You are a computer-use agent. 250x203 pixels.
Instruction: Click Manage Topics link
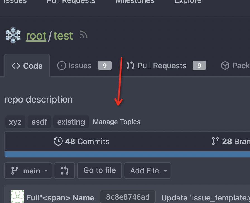tap(117, 122)
